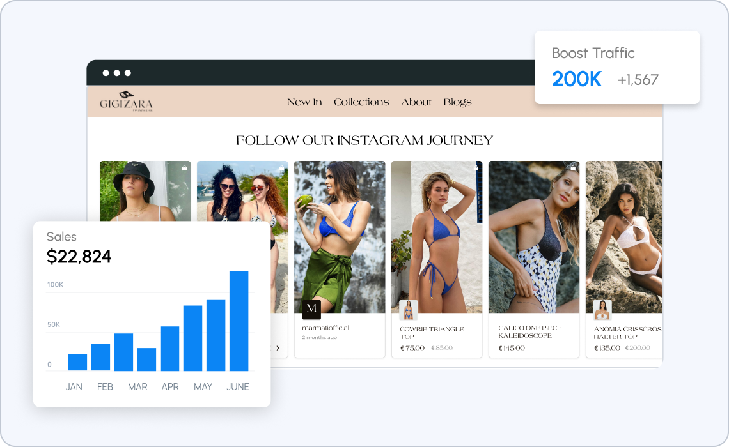
Task: Click the 50K axis label
Action: coord(54,324)
